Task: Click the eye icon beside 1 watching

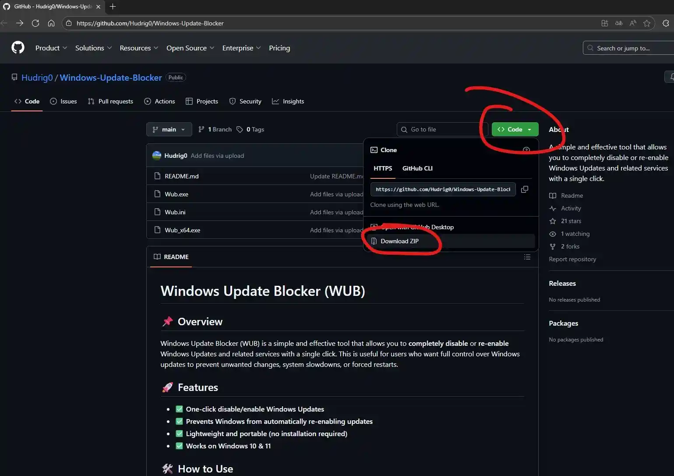Action: 553,234
